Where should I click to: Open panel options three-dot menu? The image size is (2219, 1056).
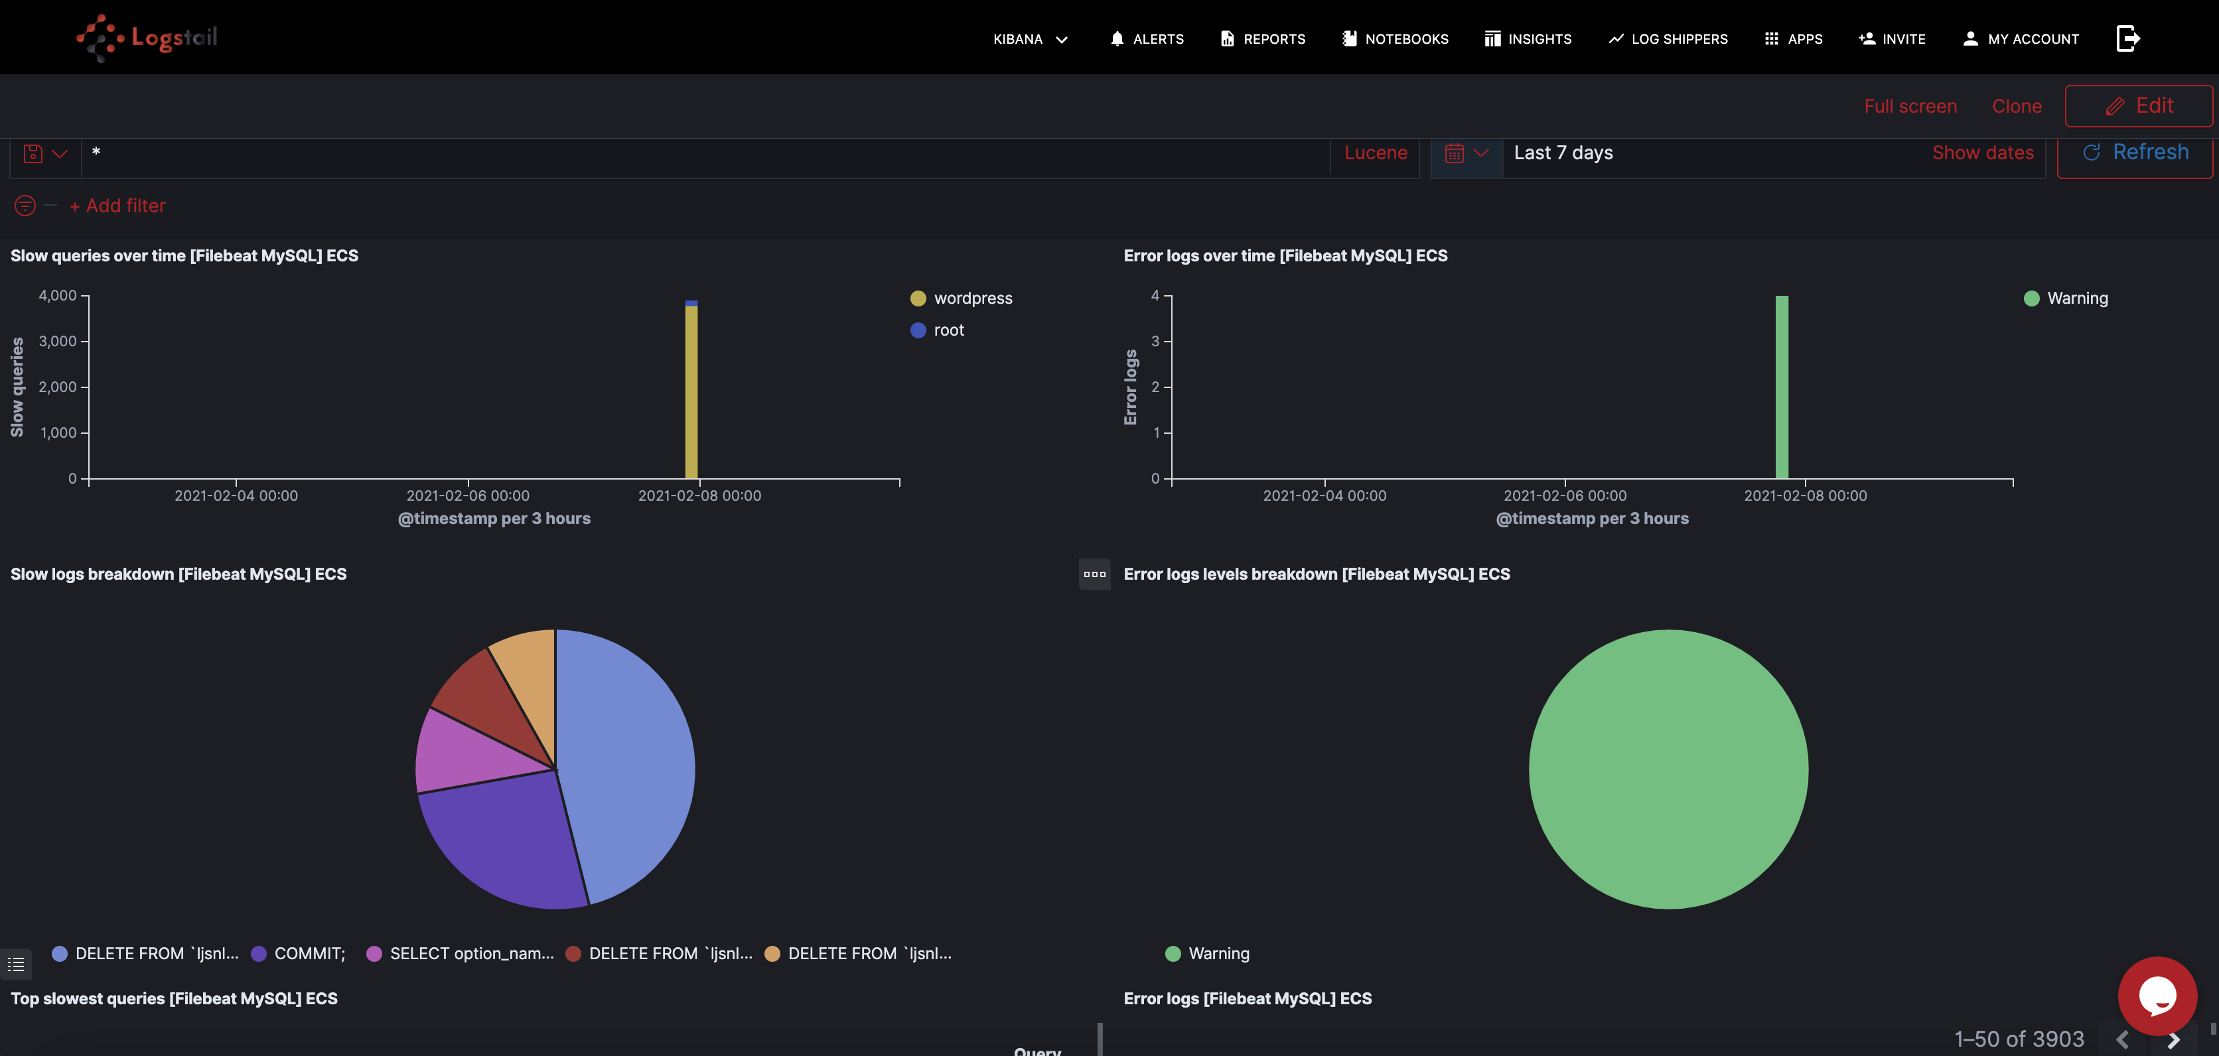pos(1094,574)
